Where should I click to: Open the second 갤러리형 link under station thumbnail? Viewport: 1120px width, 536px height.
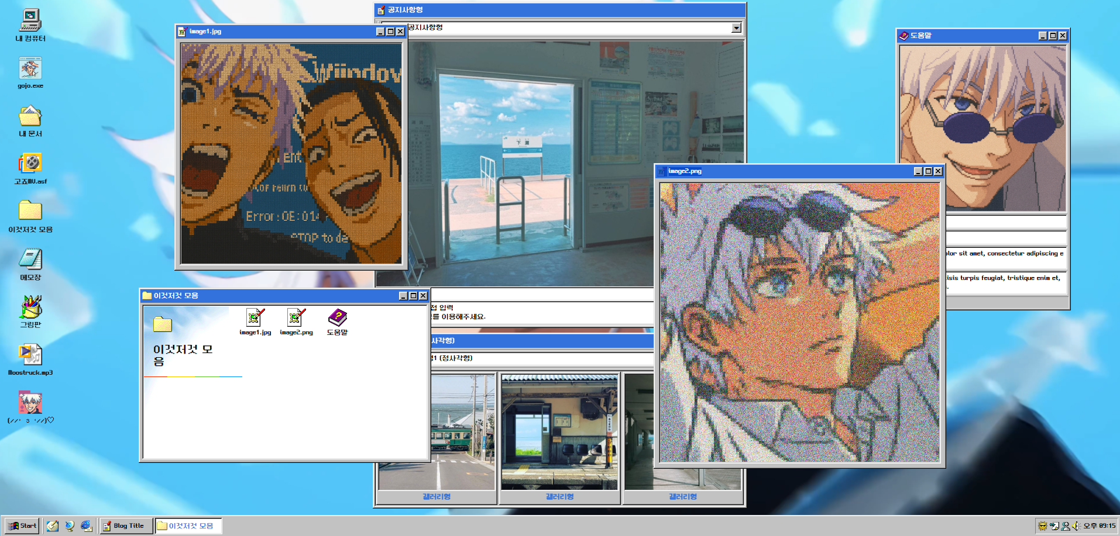pos(559,497)
